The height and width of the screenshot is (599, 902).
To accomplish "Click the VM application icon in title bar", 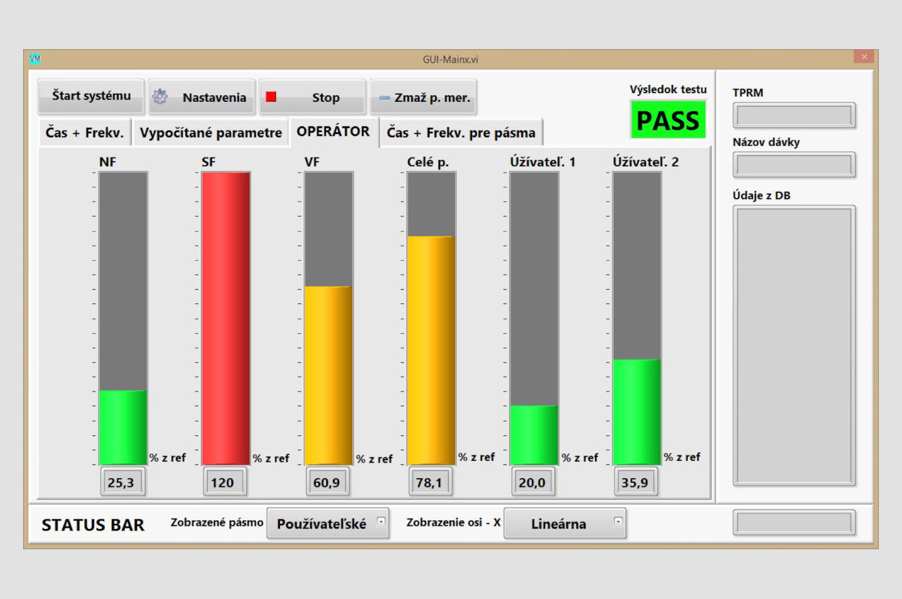I will point(35,59).
